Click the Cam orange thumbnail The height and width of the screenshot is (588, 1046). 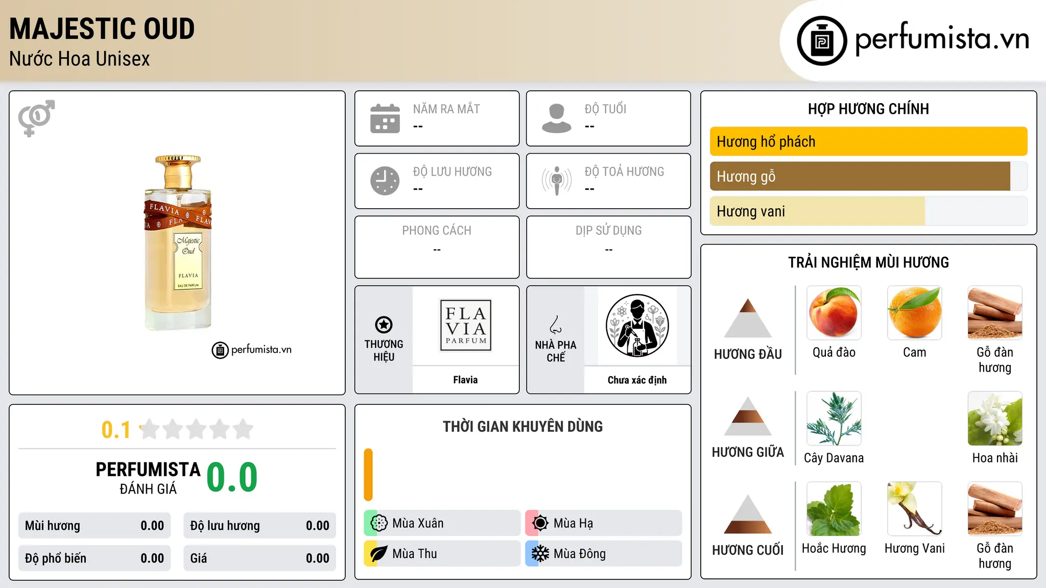(915, 313)
